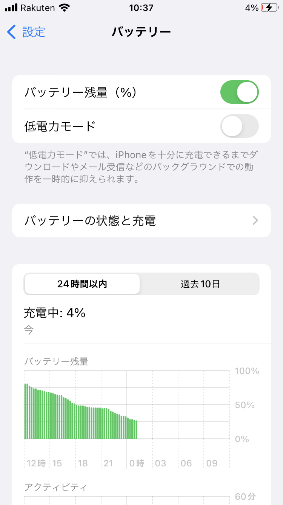Tap the 充電中: 4% status text
This screenshot has height=505, width=283.
click(55, 313)
